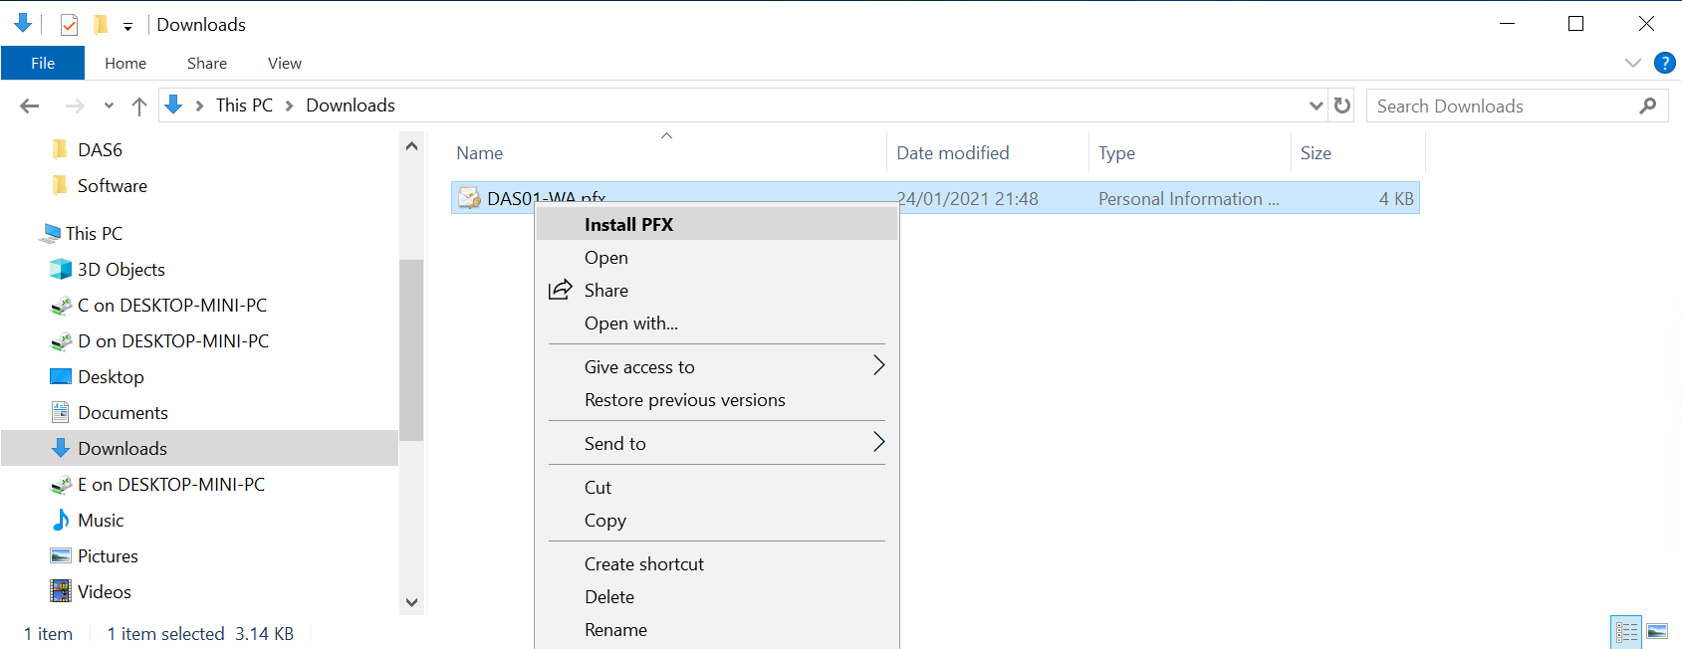Sort files by Date modified column
The height and width of the screenshot is (649, 1682).
coord(952,153)
